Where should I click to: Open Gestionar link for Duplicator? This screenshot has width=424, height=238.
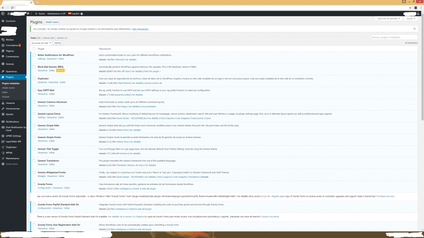coord(42,82)
